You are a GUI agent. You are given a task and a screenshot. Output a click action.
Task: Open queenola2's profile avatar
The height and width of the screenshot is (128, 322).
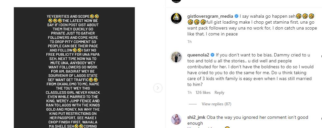click(176, 57)
